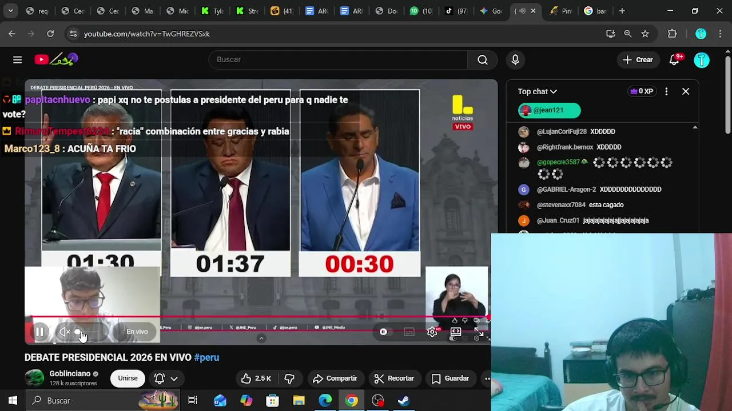This screenshot has width=732, height=411.
Task: Click the address bar URL
Action: pos(147,34)
